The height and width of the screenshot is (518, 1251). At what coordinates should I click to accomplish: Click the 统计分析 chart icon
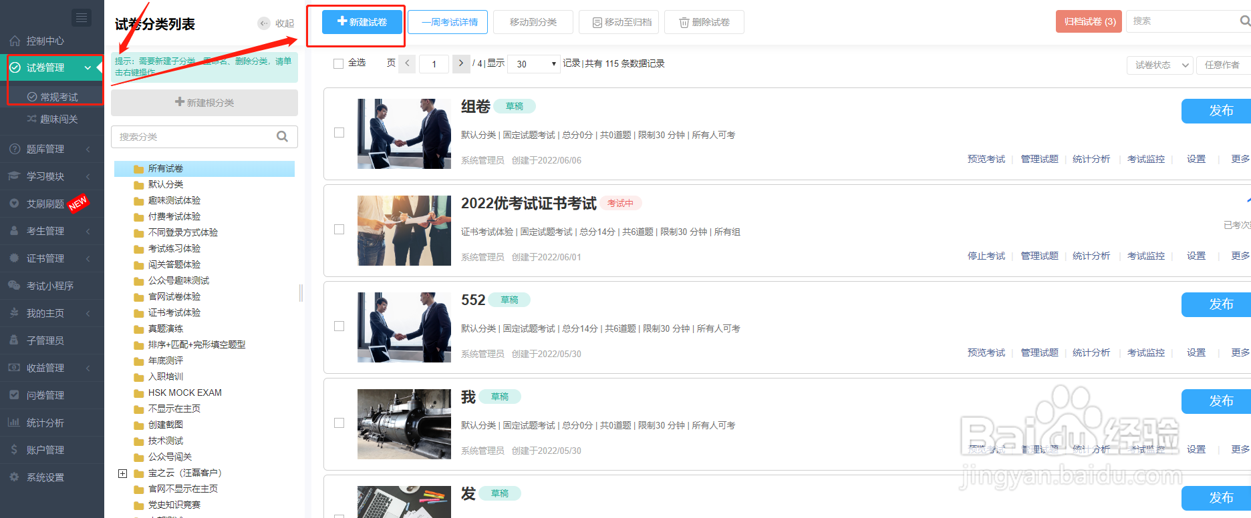[14, 422]
